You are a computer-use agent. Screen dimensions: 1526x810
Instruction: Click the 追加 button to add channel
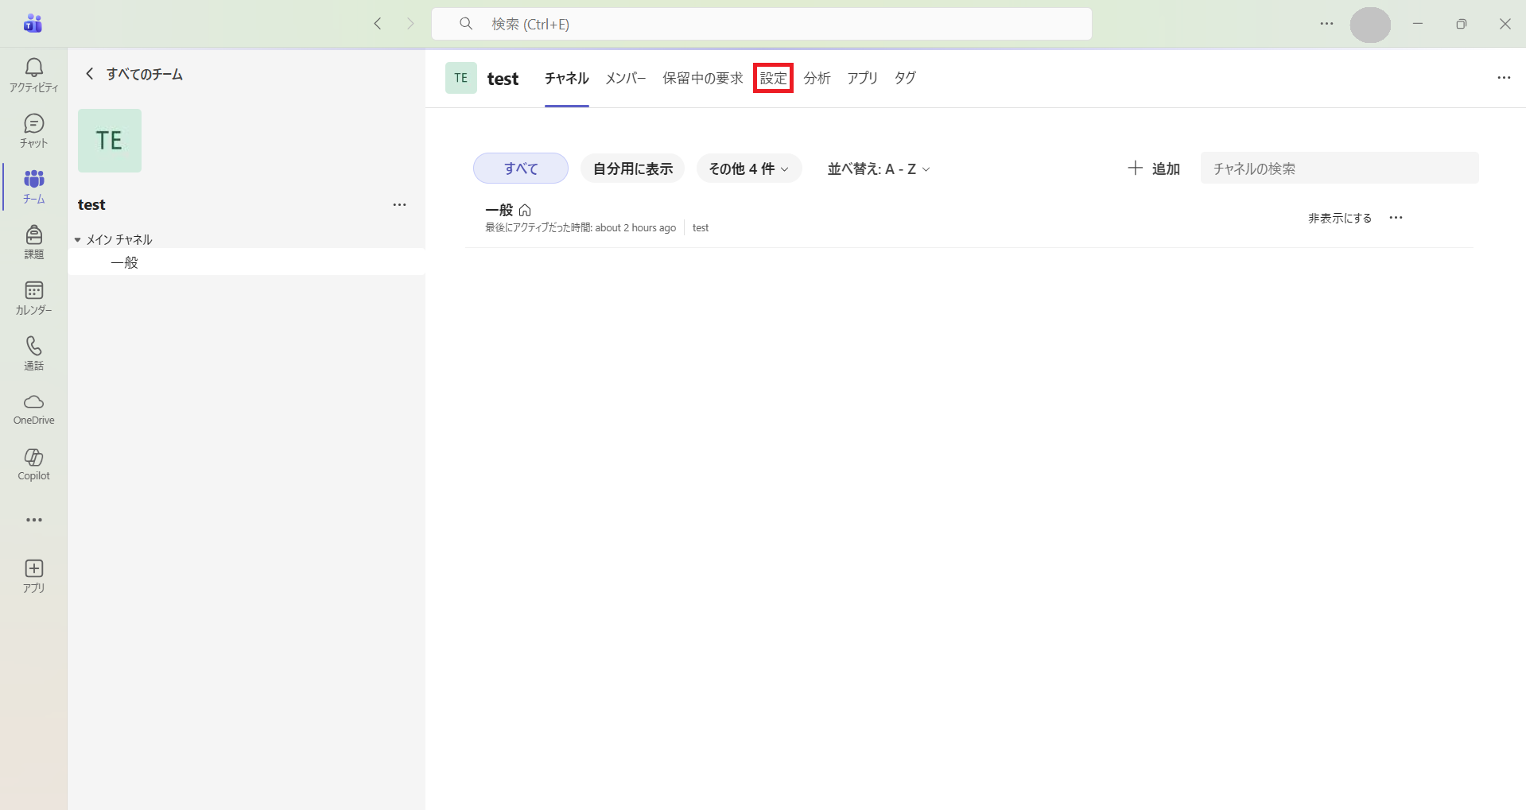coord(1154,169)
